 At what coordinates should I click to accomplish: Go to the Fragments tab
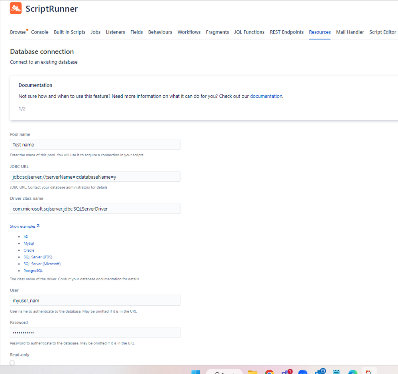(217, 32)
